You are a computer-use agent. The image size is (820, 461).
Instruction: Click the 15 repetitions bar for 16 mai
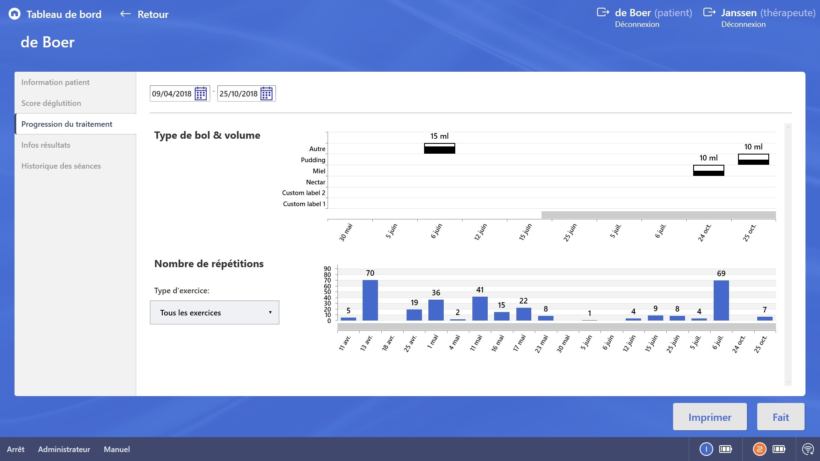[x=502, y=316]
